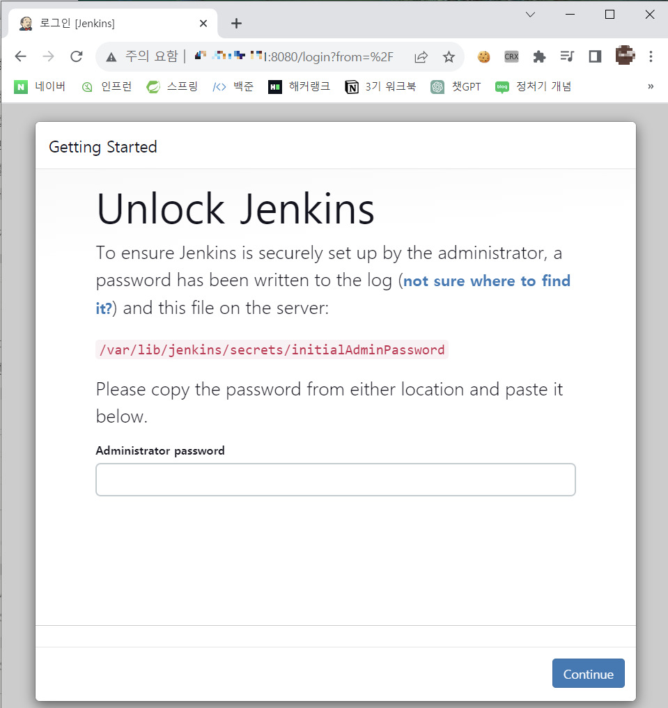
Task: Click the address bar URL text
Action: pos(293,57)
